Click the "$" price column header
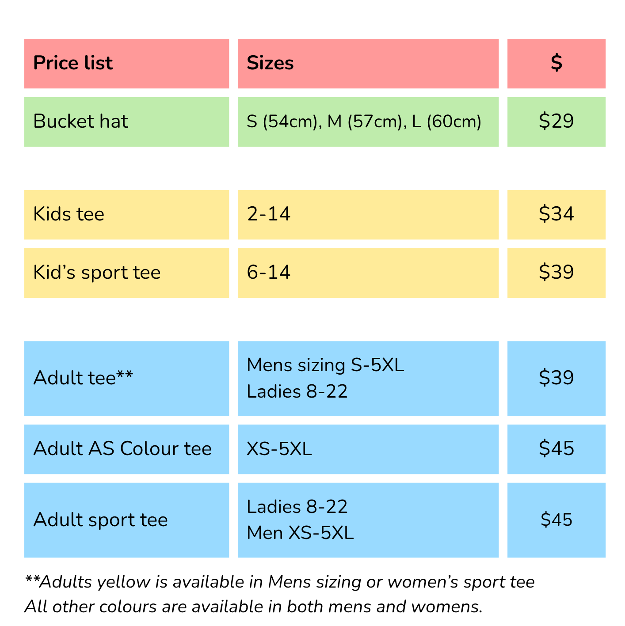 [556, 64]
